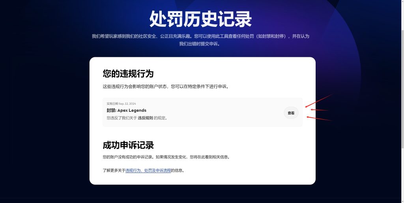Click the 成功申诉记录 section heading
404x203 pixels.
pyautogui.click(x=128, y=145)
